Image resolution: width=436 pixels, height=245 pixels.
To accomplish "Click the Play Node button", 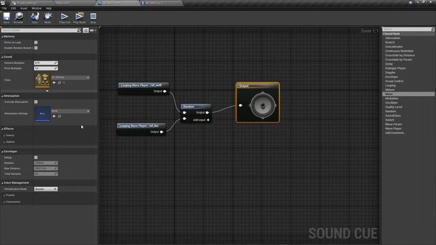I will [79, 16].
